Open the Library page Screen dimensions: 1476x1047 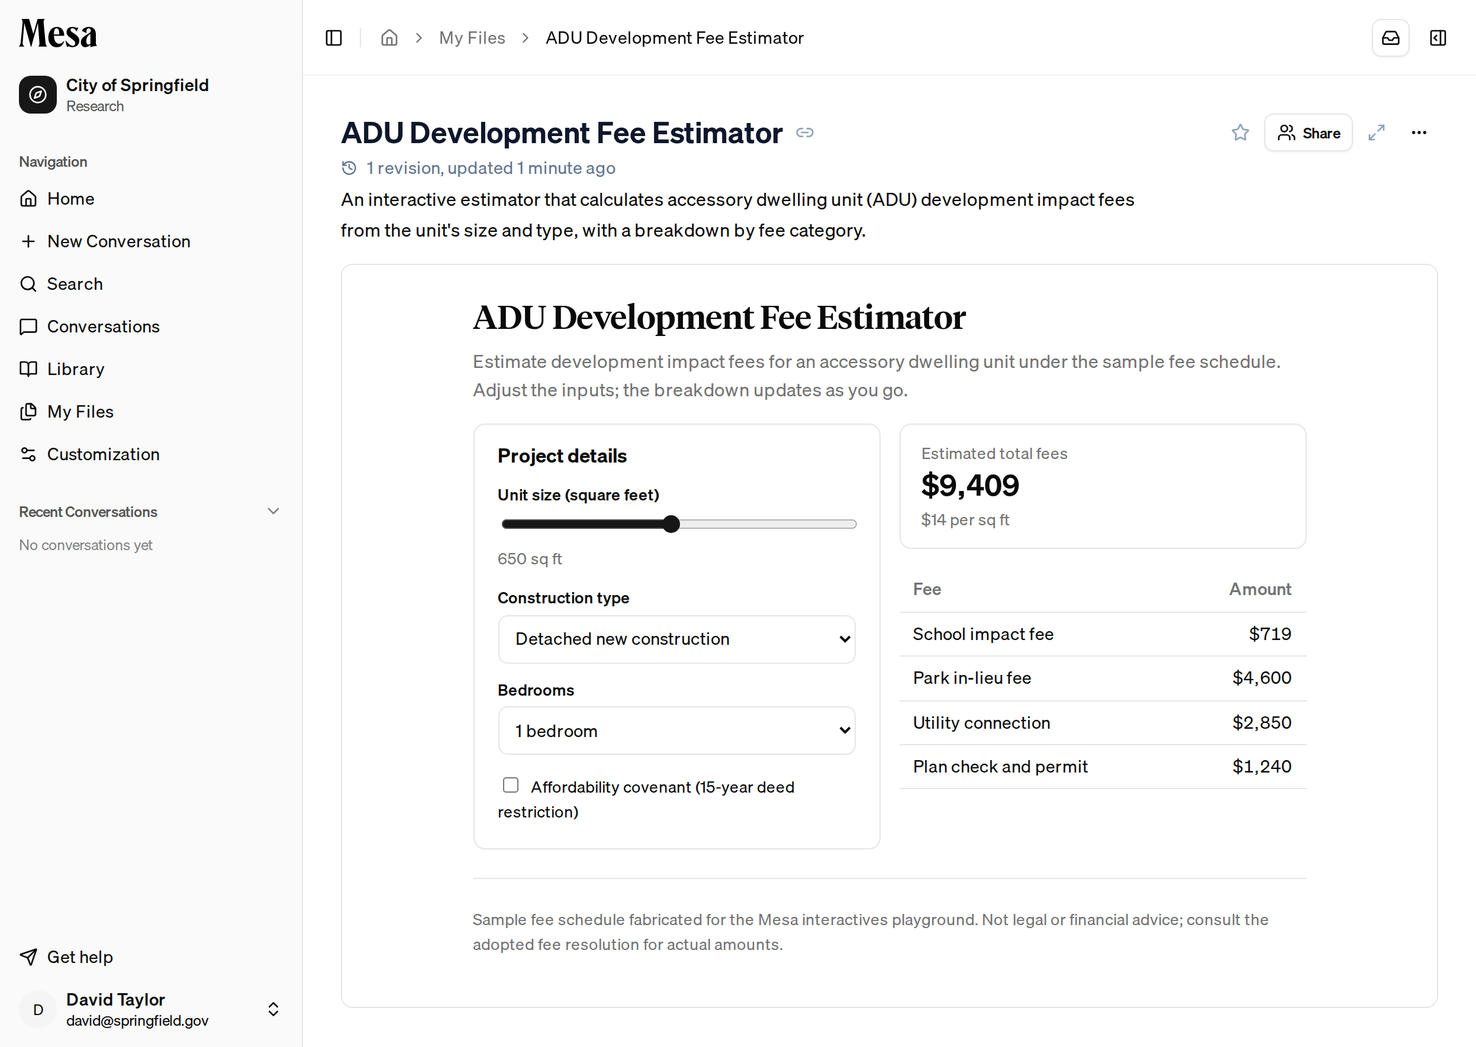click(151, 369)
